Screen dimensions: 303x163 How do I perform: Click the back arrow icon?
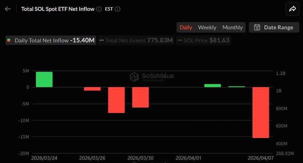pyautogui.click(x=8, y=9)
